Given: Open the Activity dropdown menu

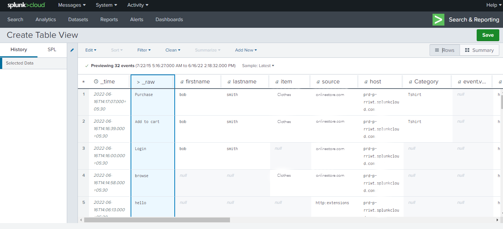Looking at the screenshot, I should 138,5.
